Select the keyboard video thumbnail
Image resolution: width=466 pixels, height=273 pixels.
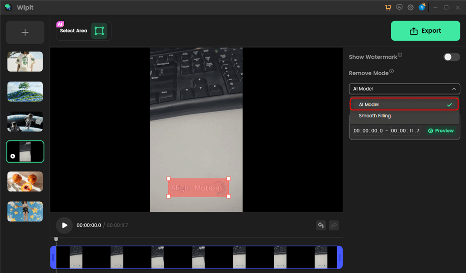[x=25, y=151]
